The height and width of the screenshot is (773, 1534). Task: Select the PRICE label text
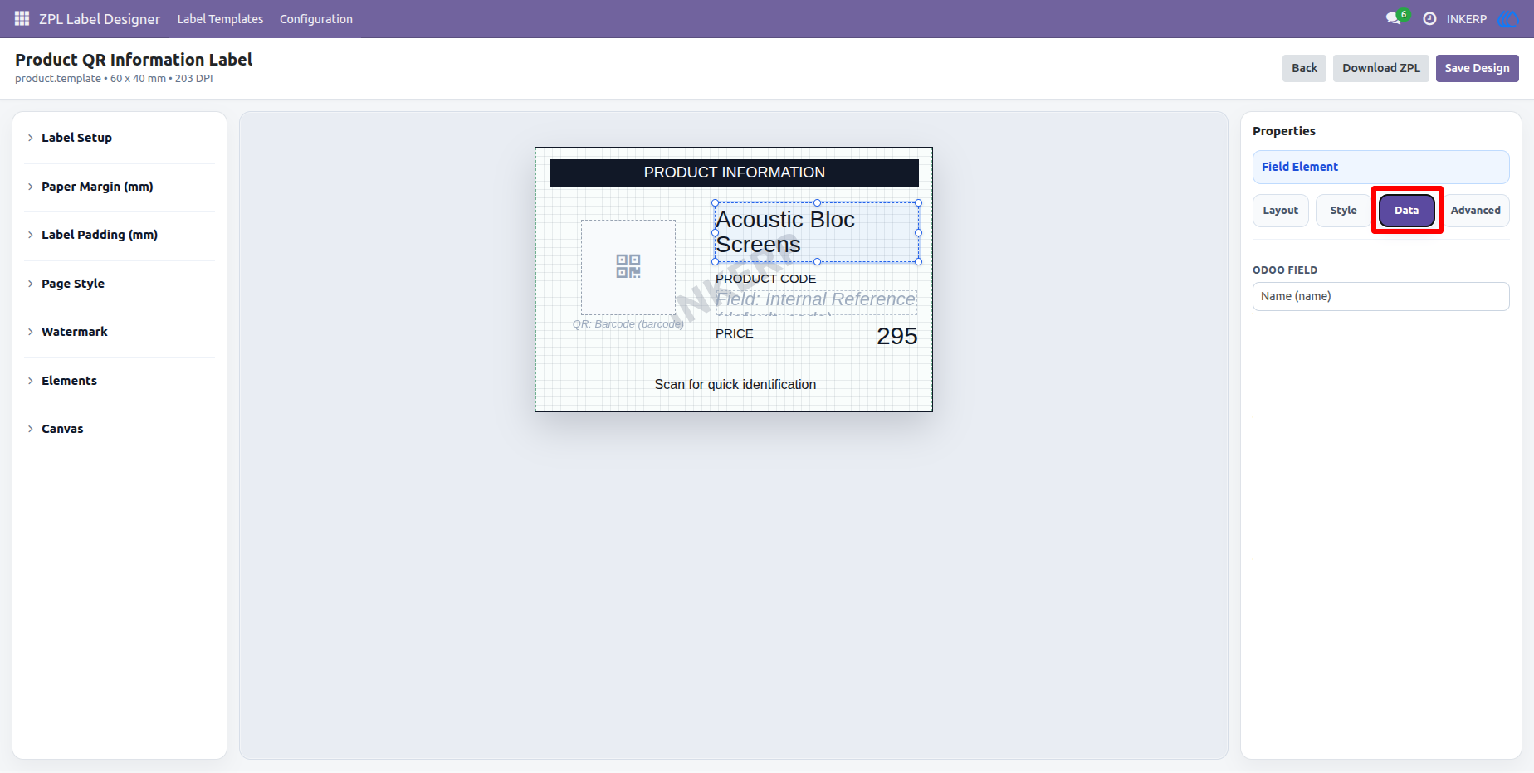click(735, 333)
